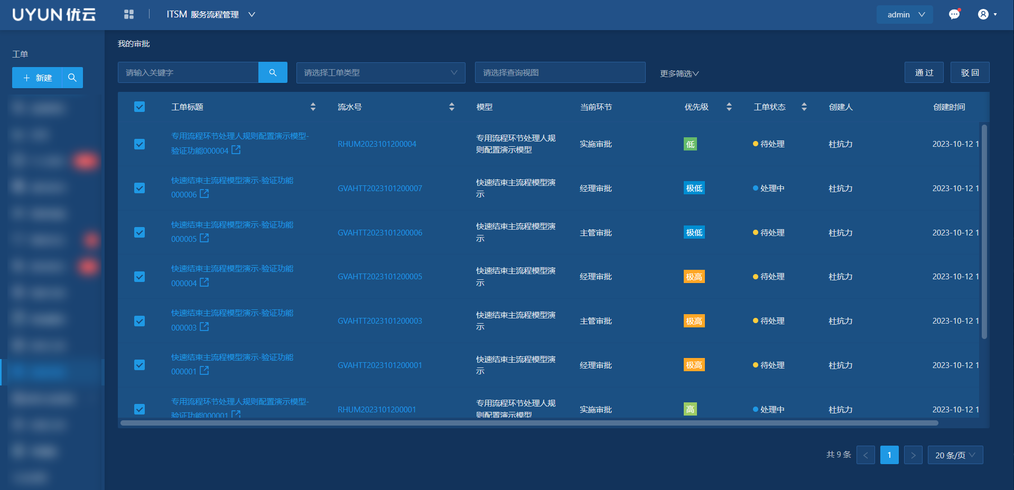This screenshot has width=1014, height=490.
Task: Open external link icon for 验证功能000004 专用流程
Action: pos(236,150)
